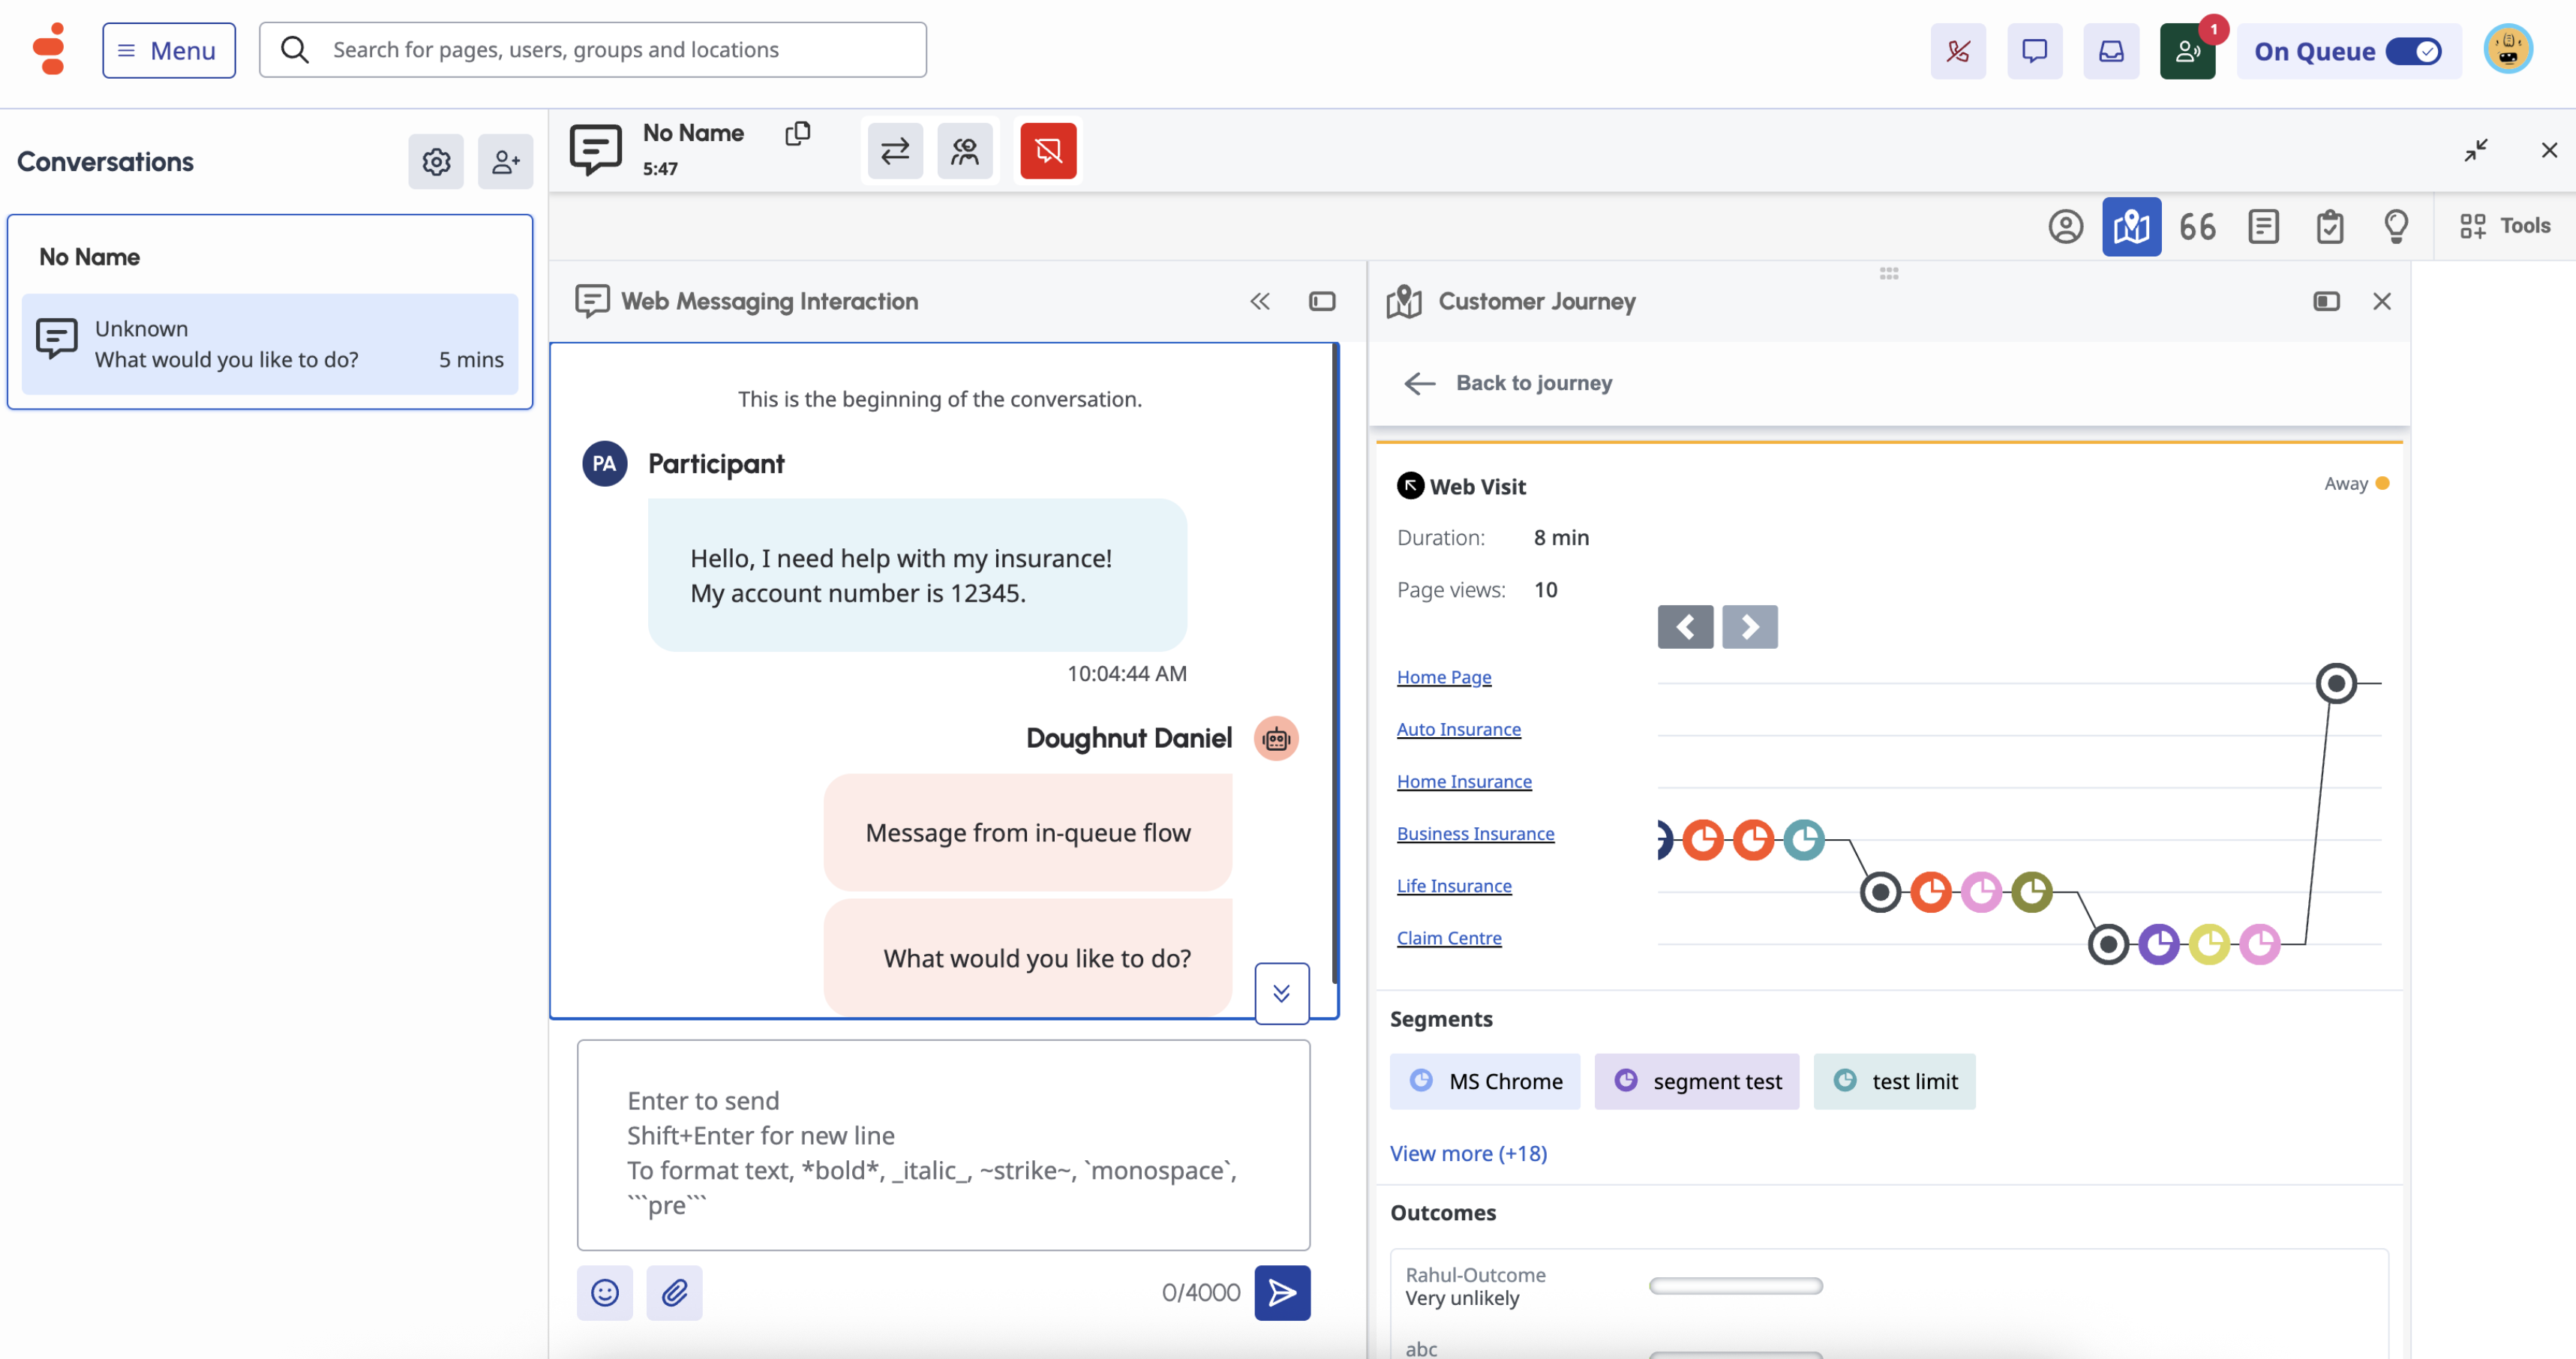2576x1359 pixels.
Task: Open the transfer conversation icon
Action: tap(894, 151)
